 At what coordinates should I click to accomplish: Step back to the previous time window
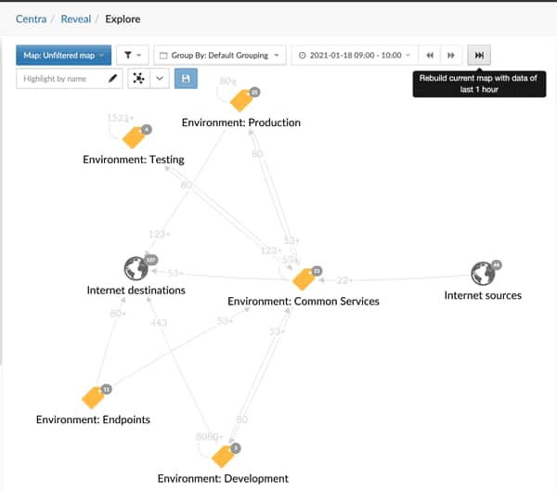point(430,56)
